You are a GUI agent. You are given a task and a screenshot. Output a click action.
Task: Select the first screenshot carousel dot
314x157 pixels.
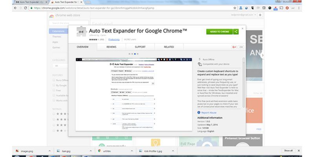[130, 54]
